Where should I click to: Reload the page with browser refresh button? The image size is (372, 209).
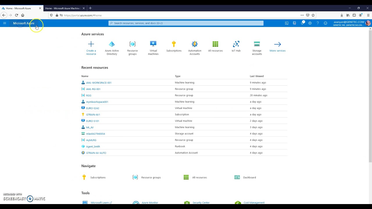point(17,15)
